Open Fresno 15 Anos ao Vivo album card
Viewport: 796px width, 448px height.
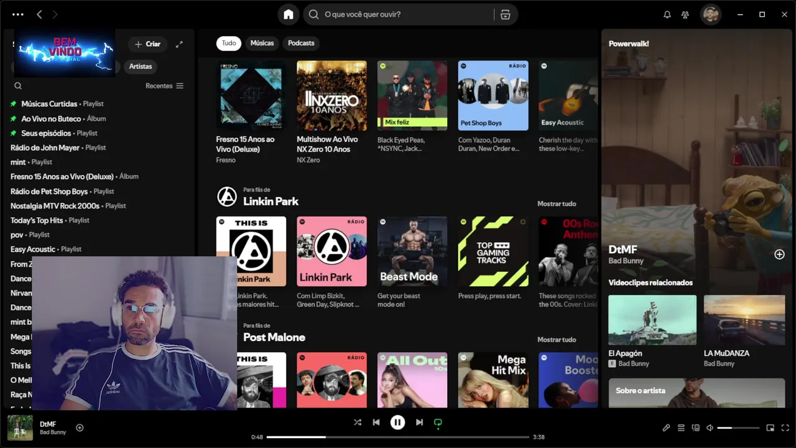click(251, 112)
